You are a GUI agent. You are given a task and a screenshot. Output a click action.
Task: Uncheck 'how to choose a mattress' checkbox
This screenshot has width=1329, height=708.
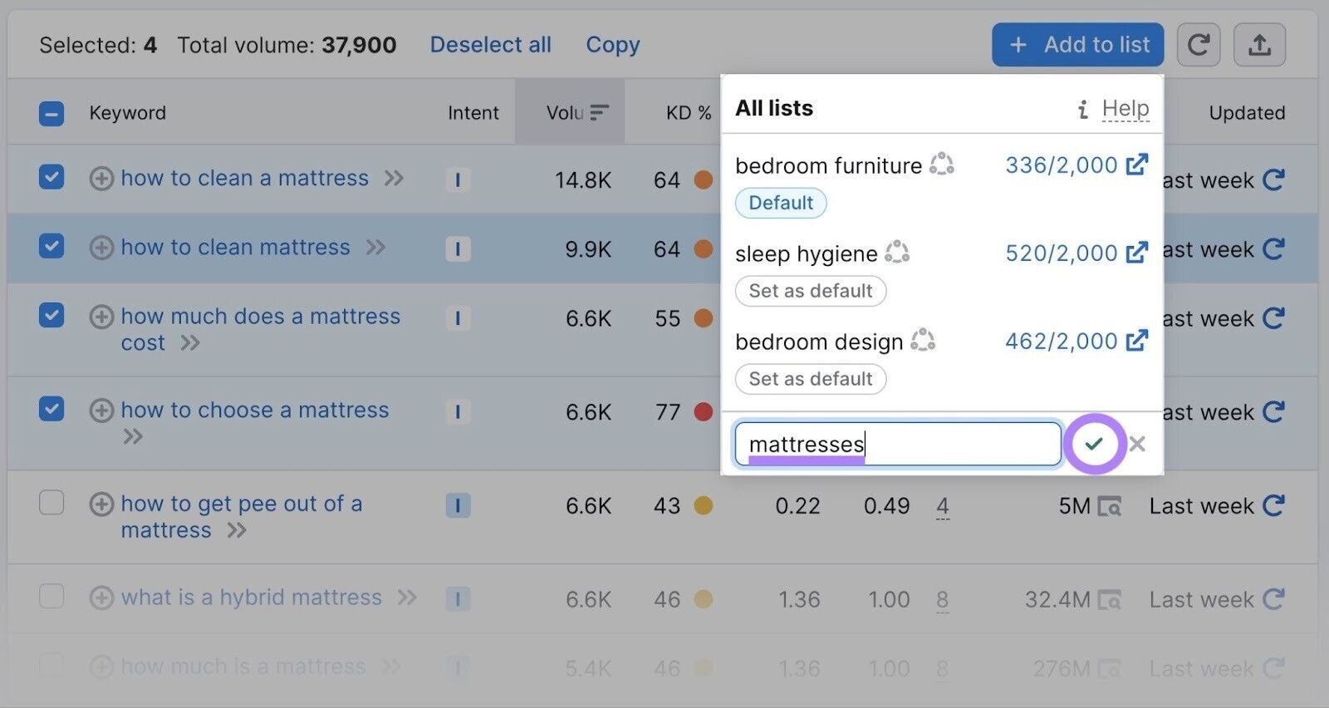(x=51, y=408)
